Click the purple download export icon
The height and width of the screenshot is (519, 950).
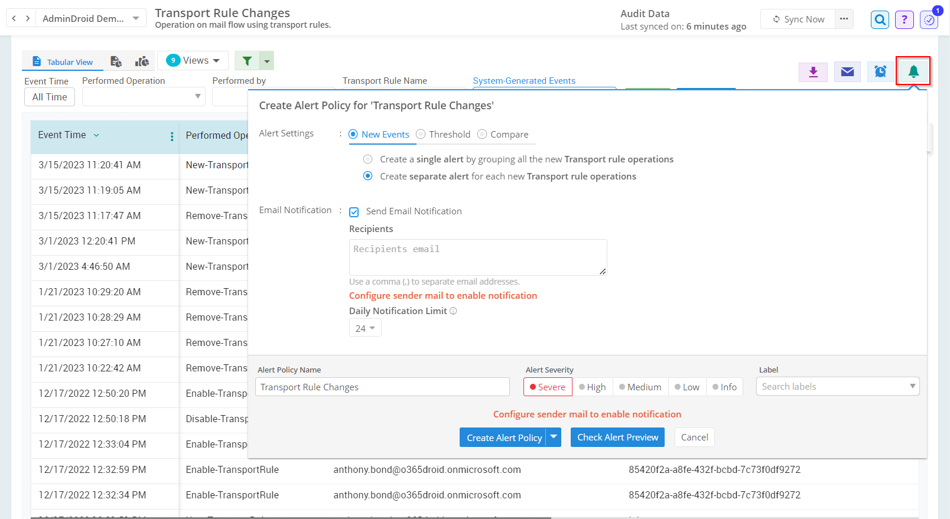[814, 71]
